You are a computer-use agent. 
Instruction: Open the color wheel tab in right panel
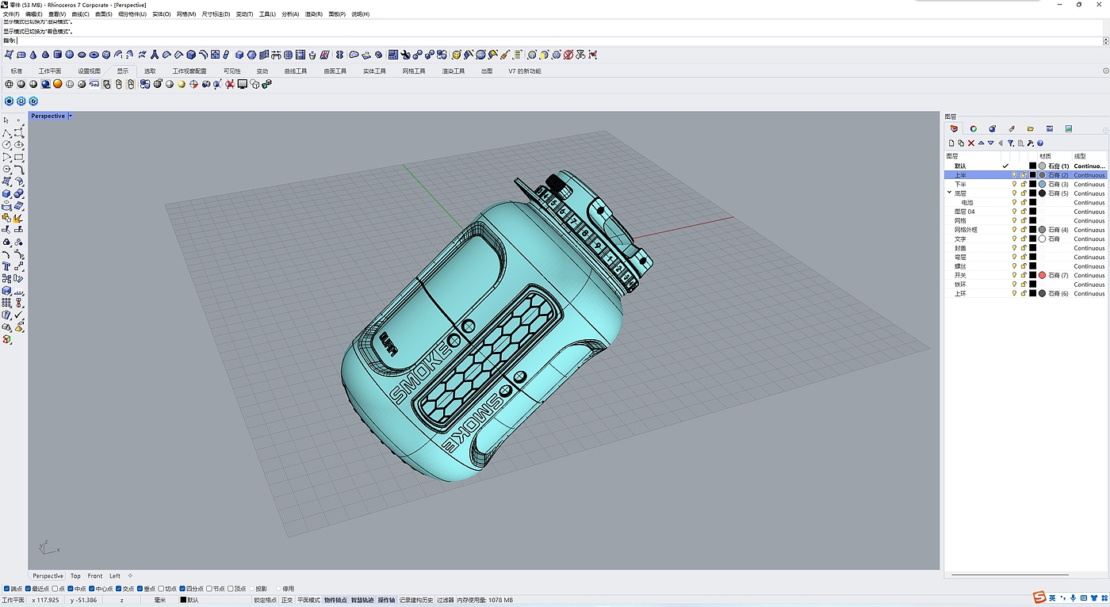[973, 128]
